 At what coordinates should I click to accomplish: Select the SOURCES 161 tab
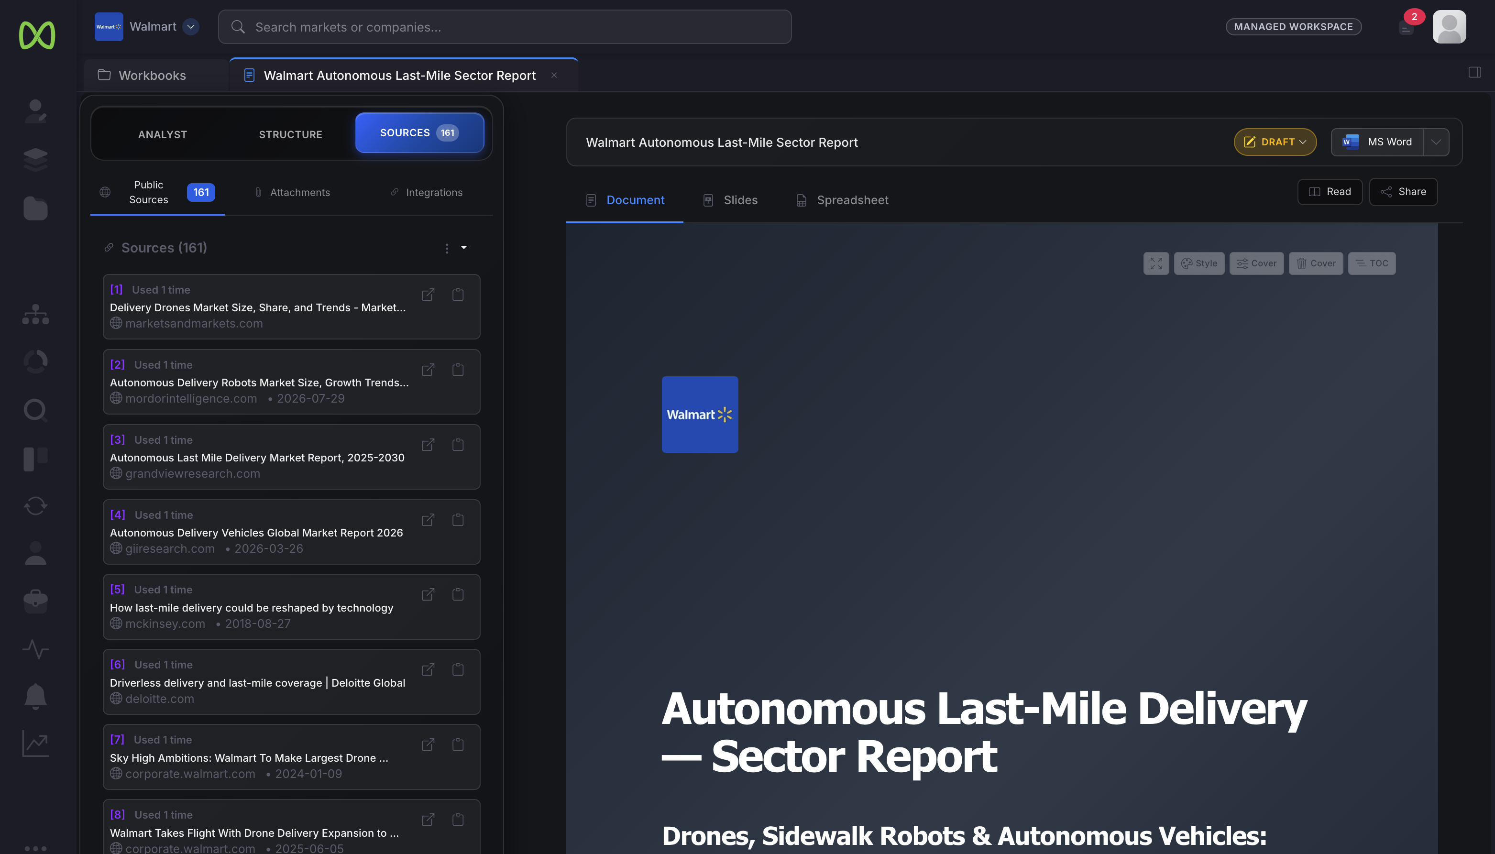tap(419, 132)
